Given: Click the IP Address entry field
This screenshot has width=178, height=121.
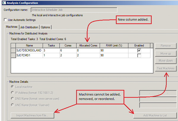Looking at the screenshot, I should [159, 93].
